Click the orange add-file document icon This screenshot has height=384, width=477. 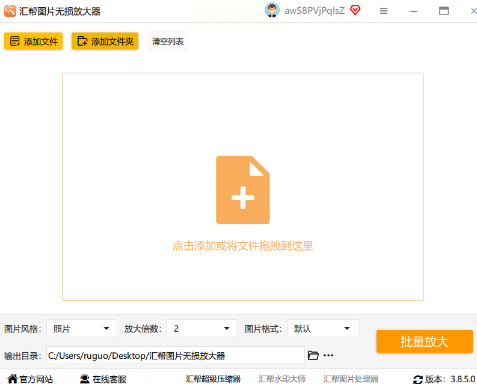point(243,190)
